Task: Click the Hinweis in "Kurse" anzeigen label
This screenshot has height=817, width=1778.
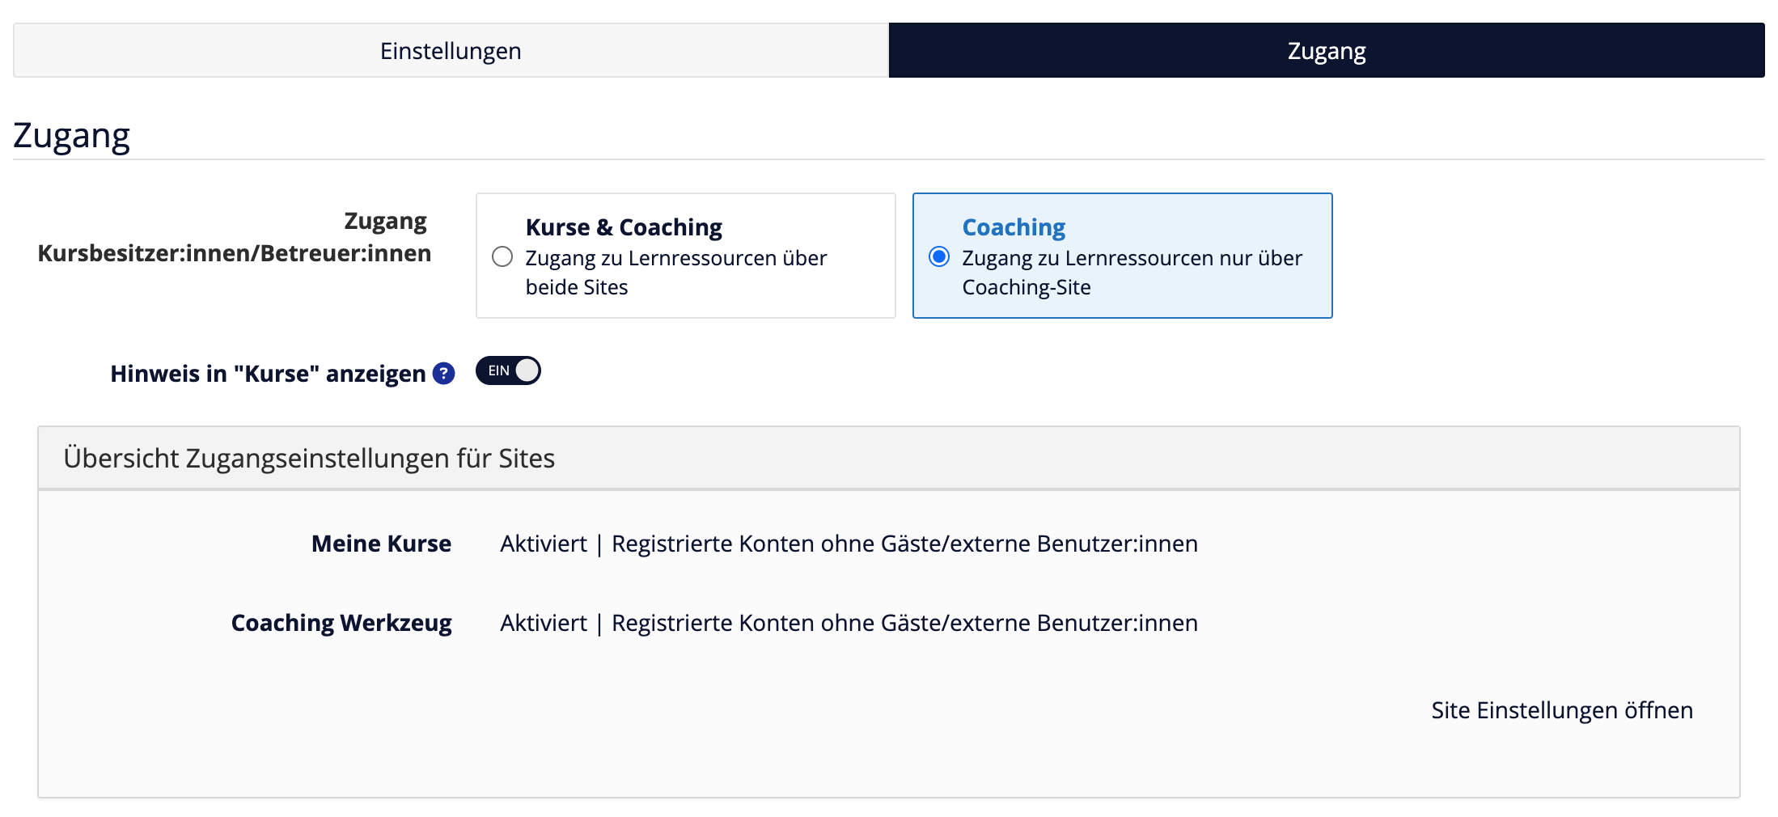Action: (x=268, y=374)
